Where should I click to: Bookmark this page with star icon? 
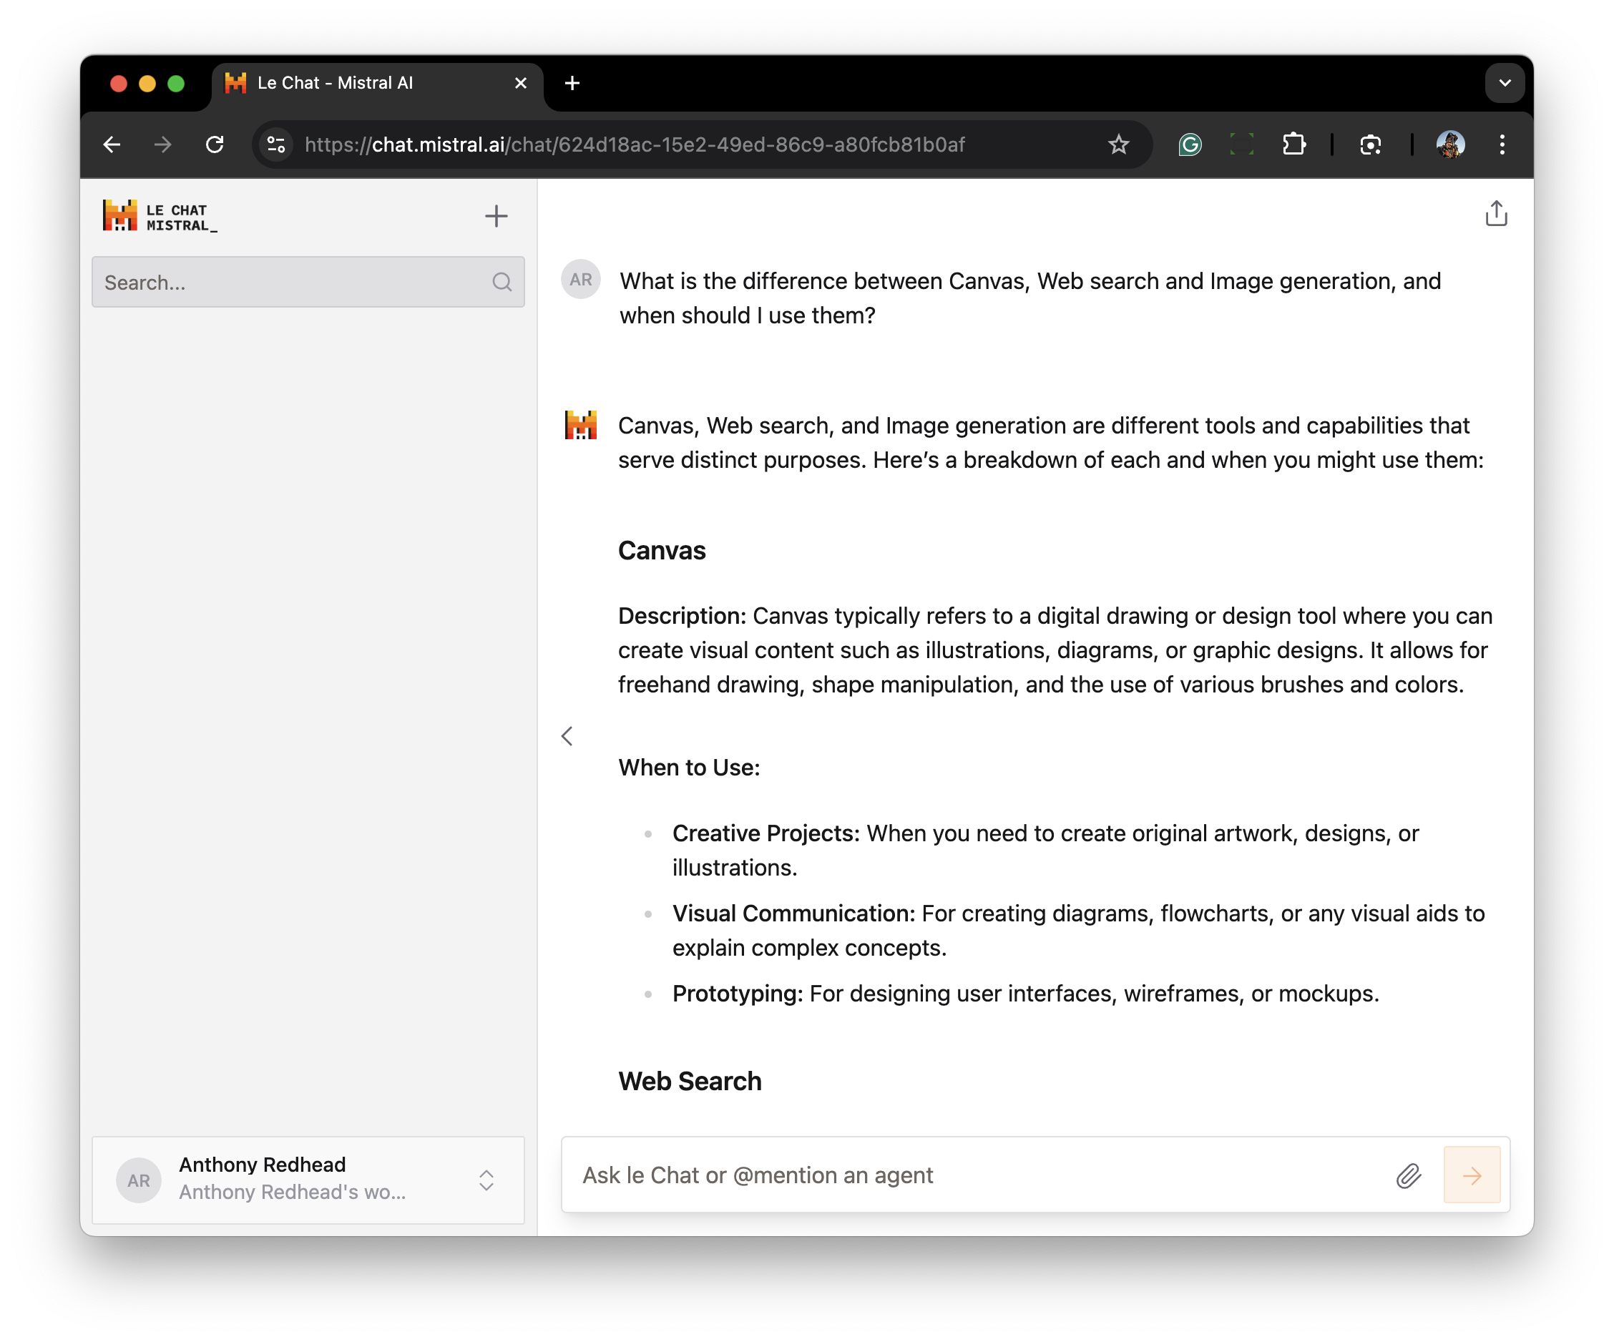[1118, 145]
